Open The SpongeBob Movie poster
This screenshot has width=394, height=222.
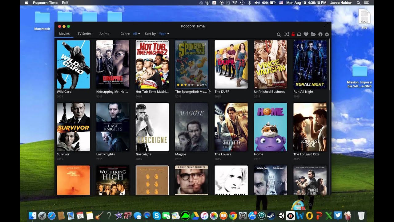click(x=191, y=64)
